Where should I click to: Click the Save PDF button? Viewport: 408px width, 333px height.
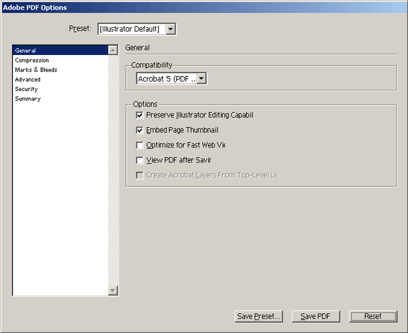tap(316, 316)
